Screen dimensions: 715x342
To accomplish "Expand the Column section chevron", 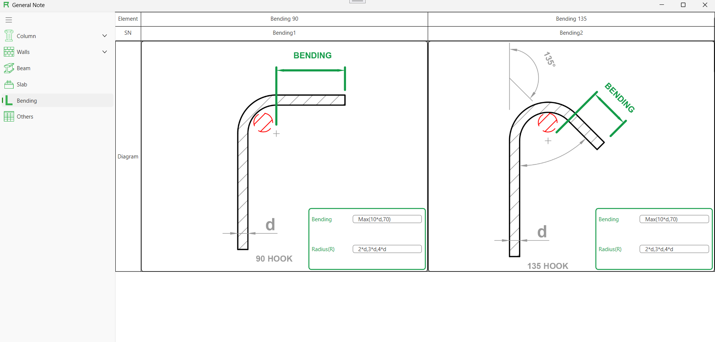I will [105, 36].
